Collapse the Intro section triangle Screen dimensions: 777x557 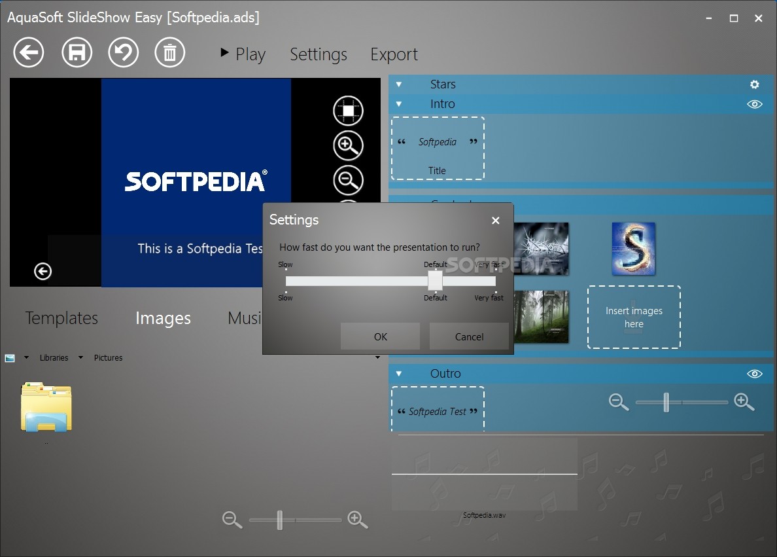coord(399,104)
